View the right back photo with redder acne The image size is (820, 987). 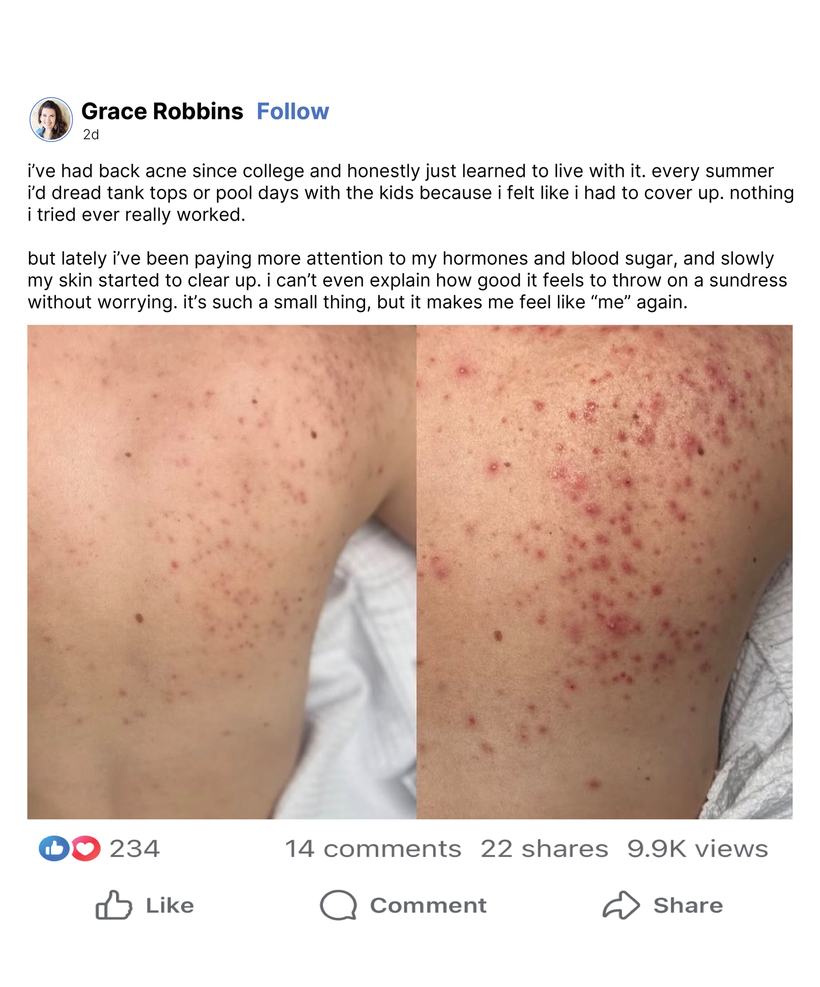(605, 572)
